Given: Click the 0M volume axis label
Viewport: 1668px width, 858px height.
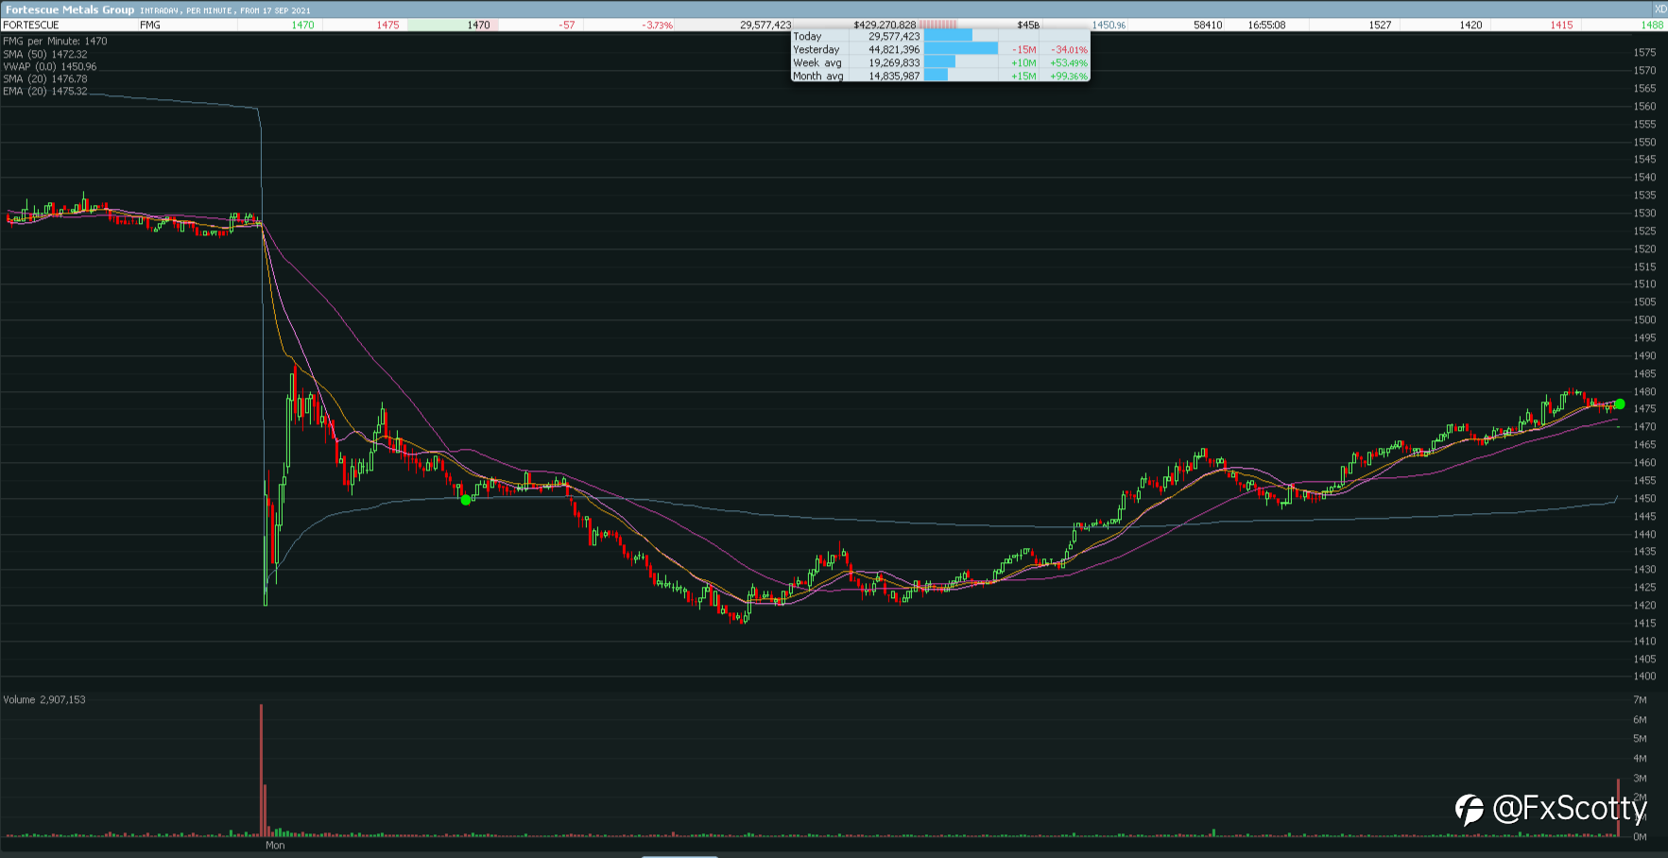Looking at the screenshot, I should 1640,837.
